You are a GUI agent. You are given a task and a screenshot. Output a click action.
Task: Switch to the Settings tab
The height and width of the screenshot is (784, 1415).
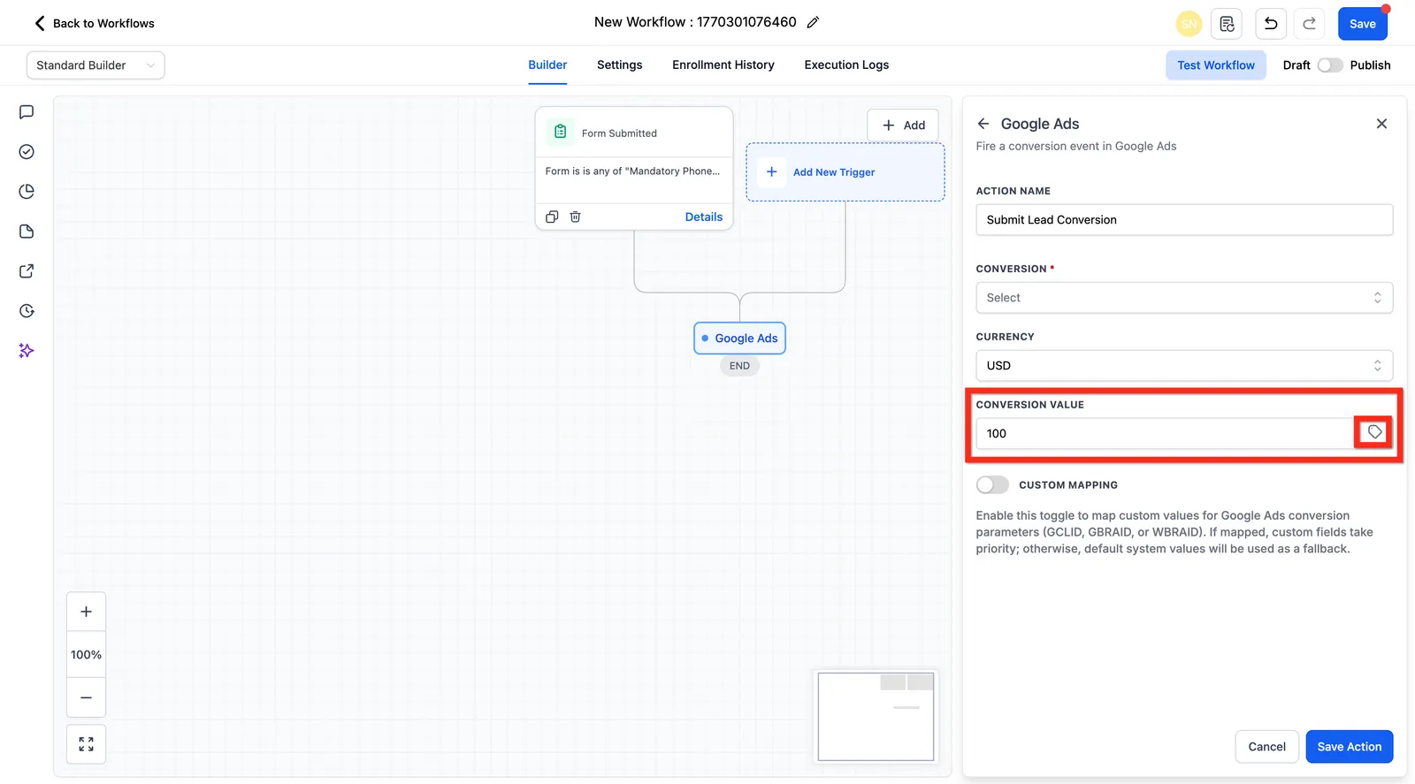pyautogui.click(x=619, y=65)
